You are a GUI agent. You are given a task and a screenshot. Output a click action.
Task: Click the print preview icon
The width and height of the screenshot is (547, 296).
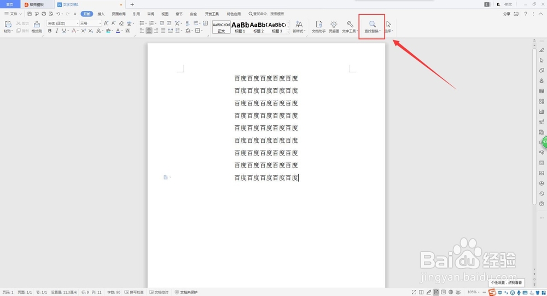coord(51,14)
